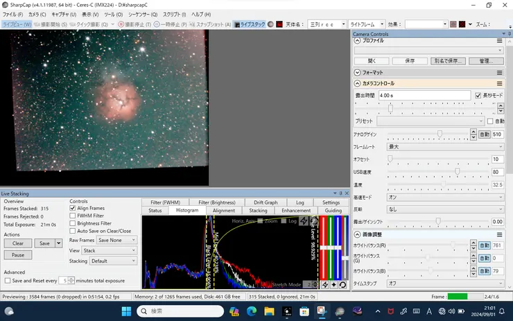Open the 画像調整 section hamburger menu
Screen dimensions: 513x321
tap(499, 234)
